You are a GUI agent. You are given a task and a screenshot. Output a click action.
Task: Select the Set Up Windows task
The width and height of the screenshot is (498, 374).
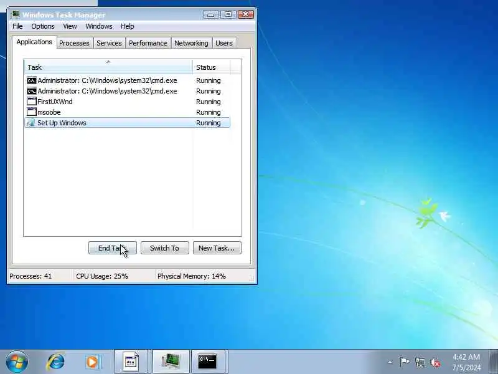127,123
